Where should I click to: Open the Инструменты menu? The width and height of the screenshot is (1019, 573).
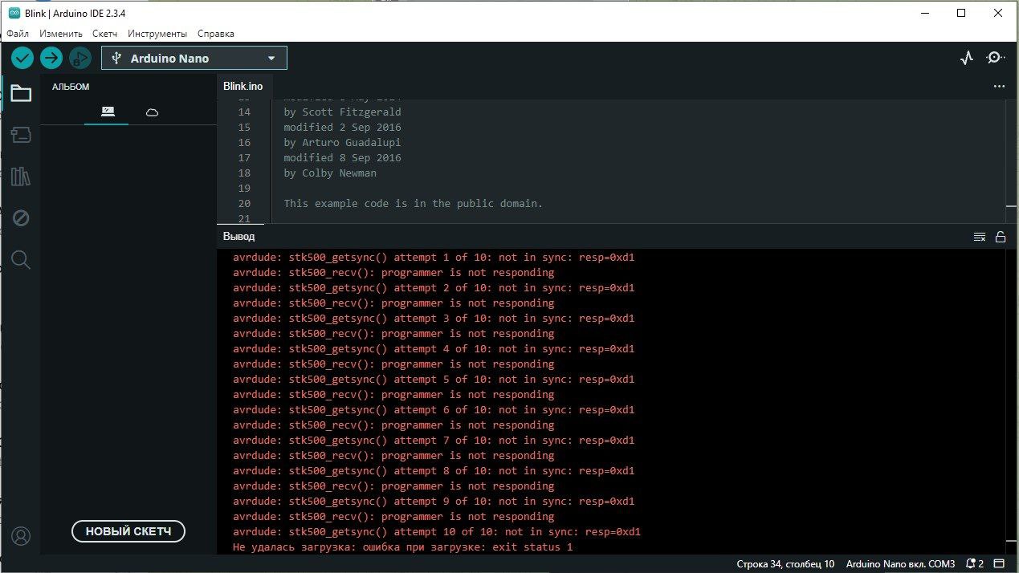pyautogui.click(x=157, y=34)
